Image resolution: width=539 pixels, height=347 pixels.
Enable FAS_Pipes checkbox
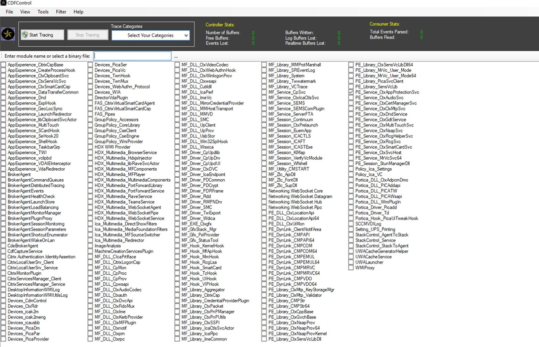click(x=90, y=114)
